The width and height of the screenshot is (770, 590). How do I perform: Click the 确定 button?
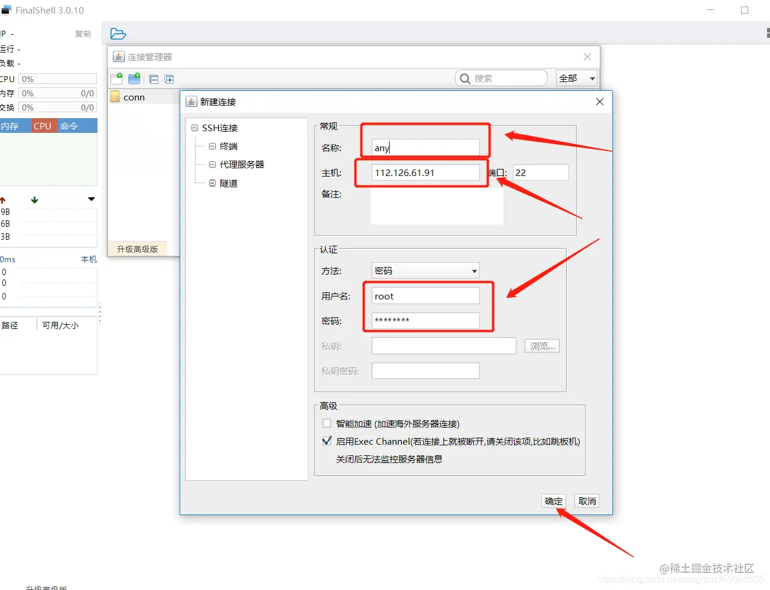(x=554, y=501)
